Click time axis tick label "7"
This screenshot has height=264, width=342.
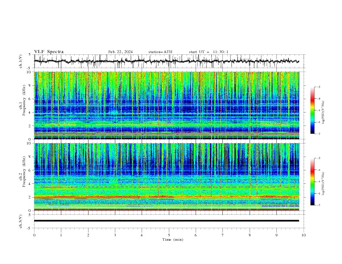tap(223, 235)
